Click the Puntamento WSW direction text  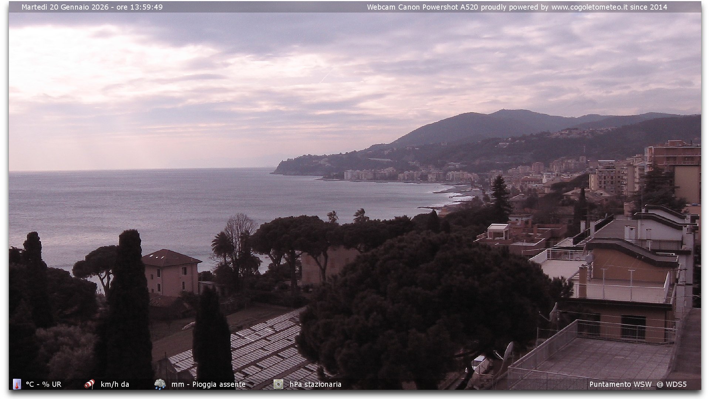(x=620, y=384)
